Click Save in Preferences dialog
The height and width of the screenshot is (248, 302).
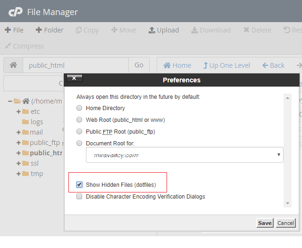(x=265, y=223)
